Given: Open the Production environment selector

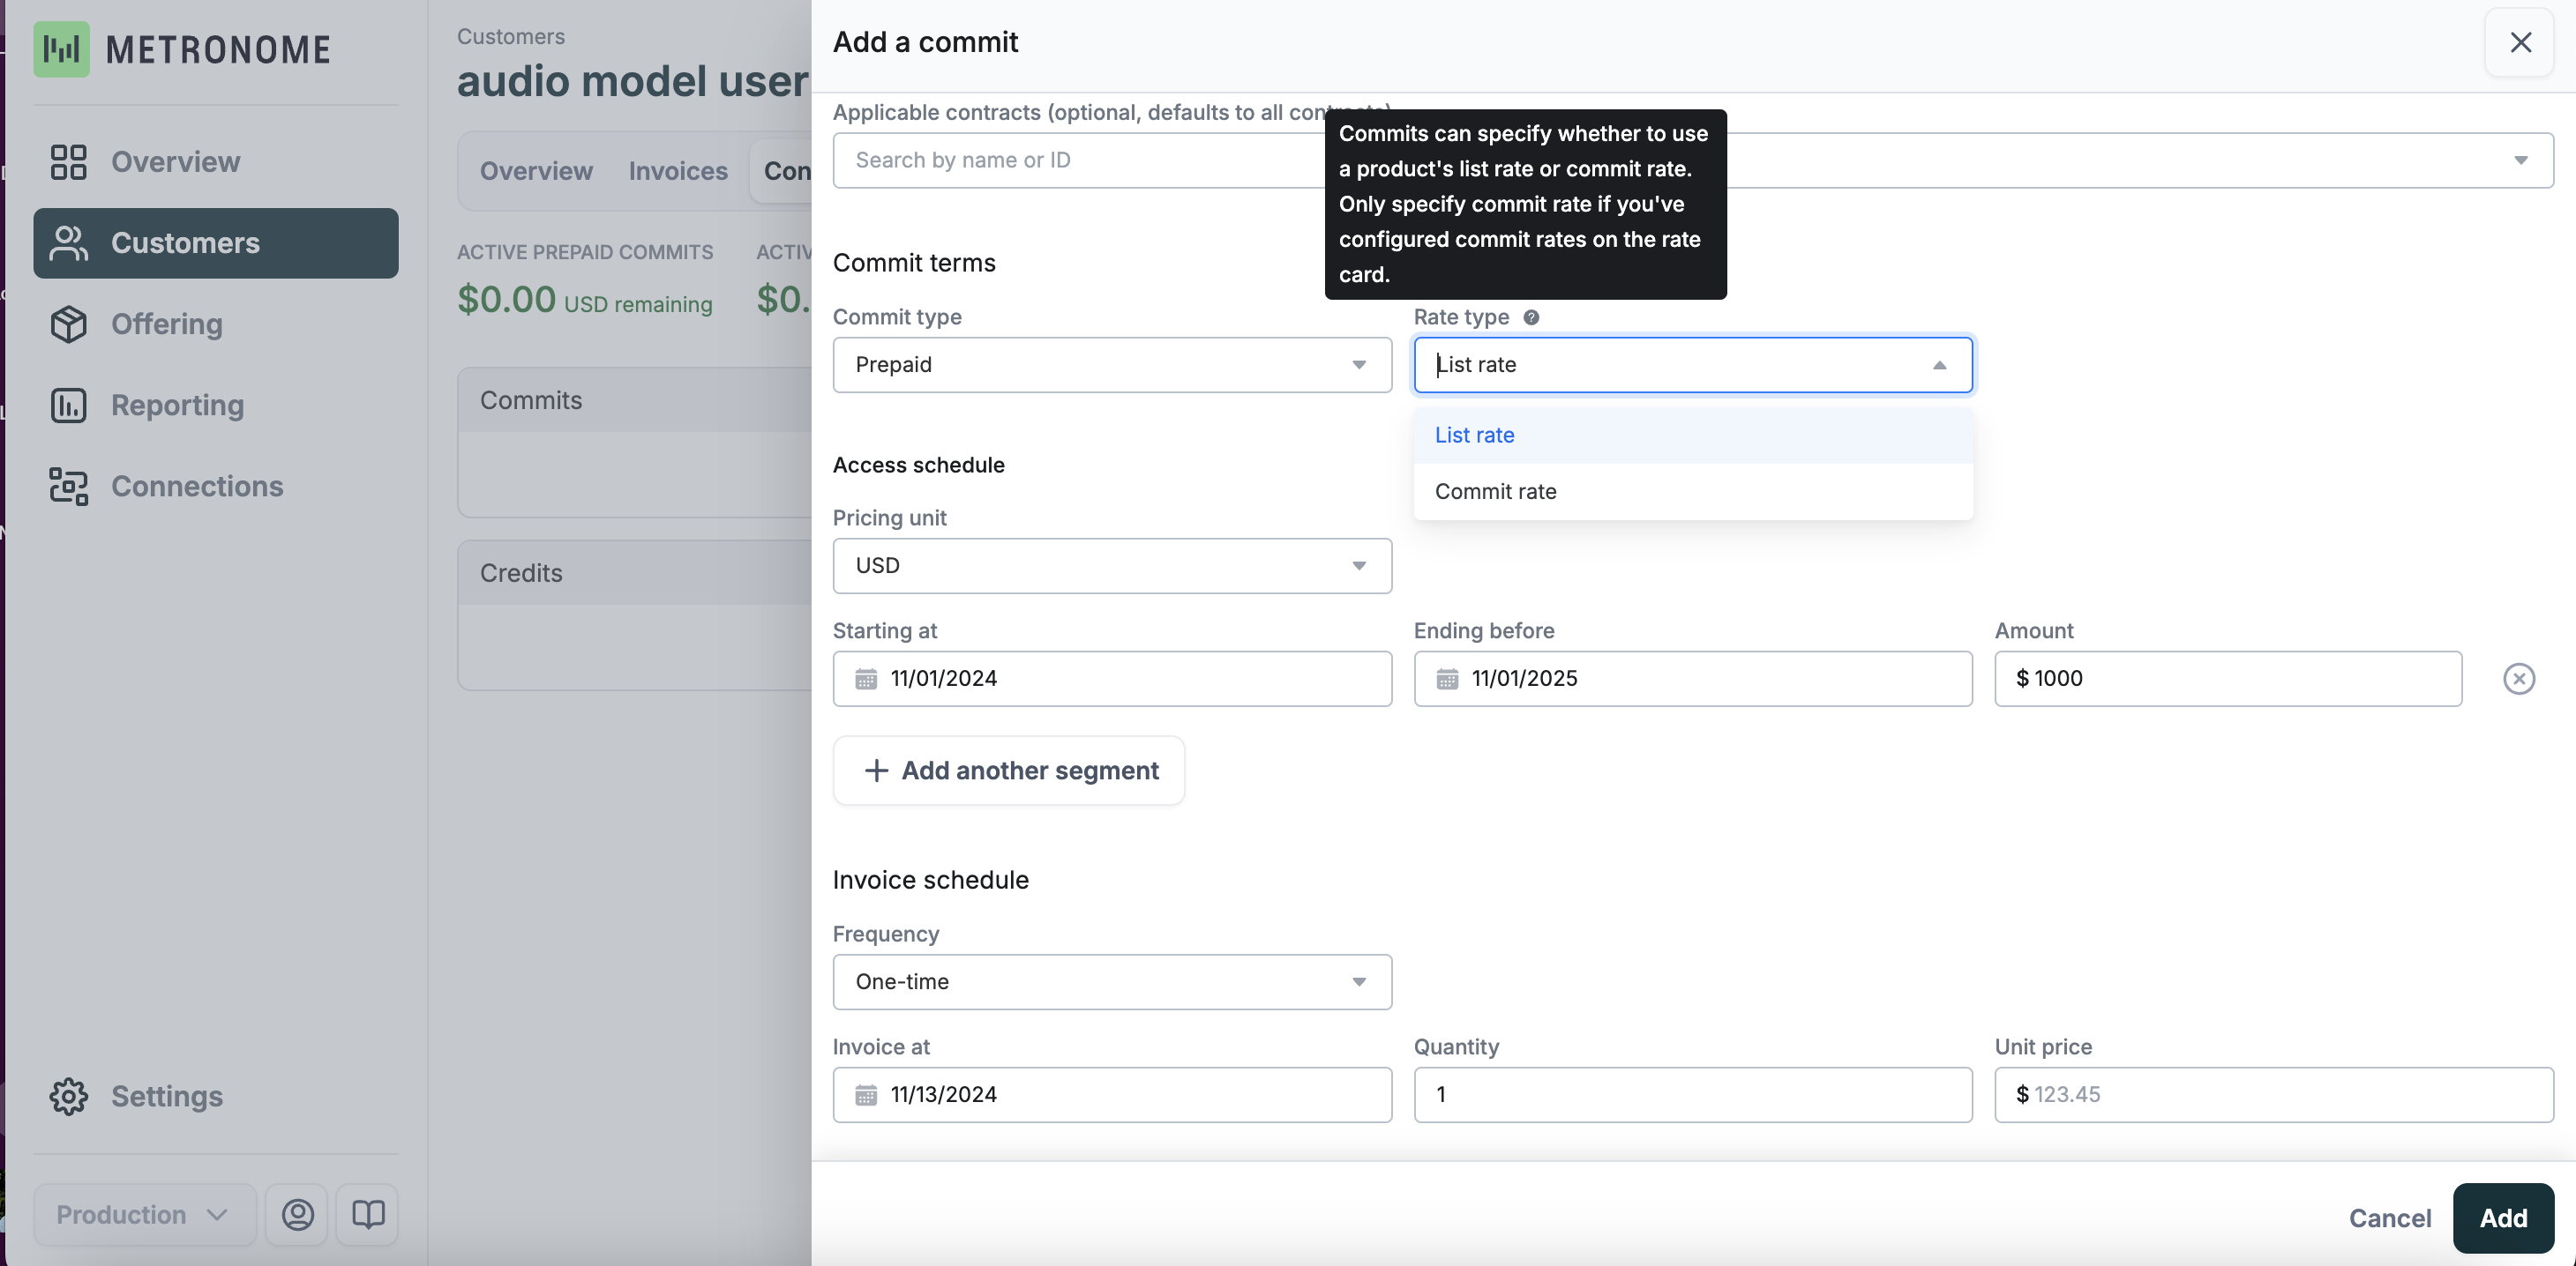Looking at the screenshot, I should (143, 1215).
